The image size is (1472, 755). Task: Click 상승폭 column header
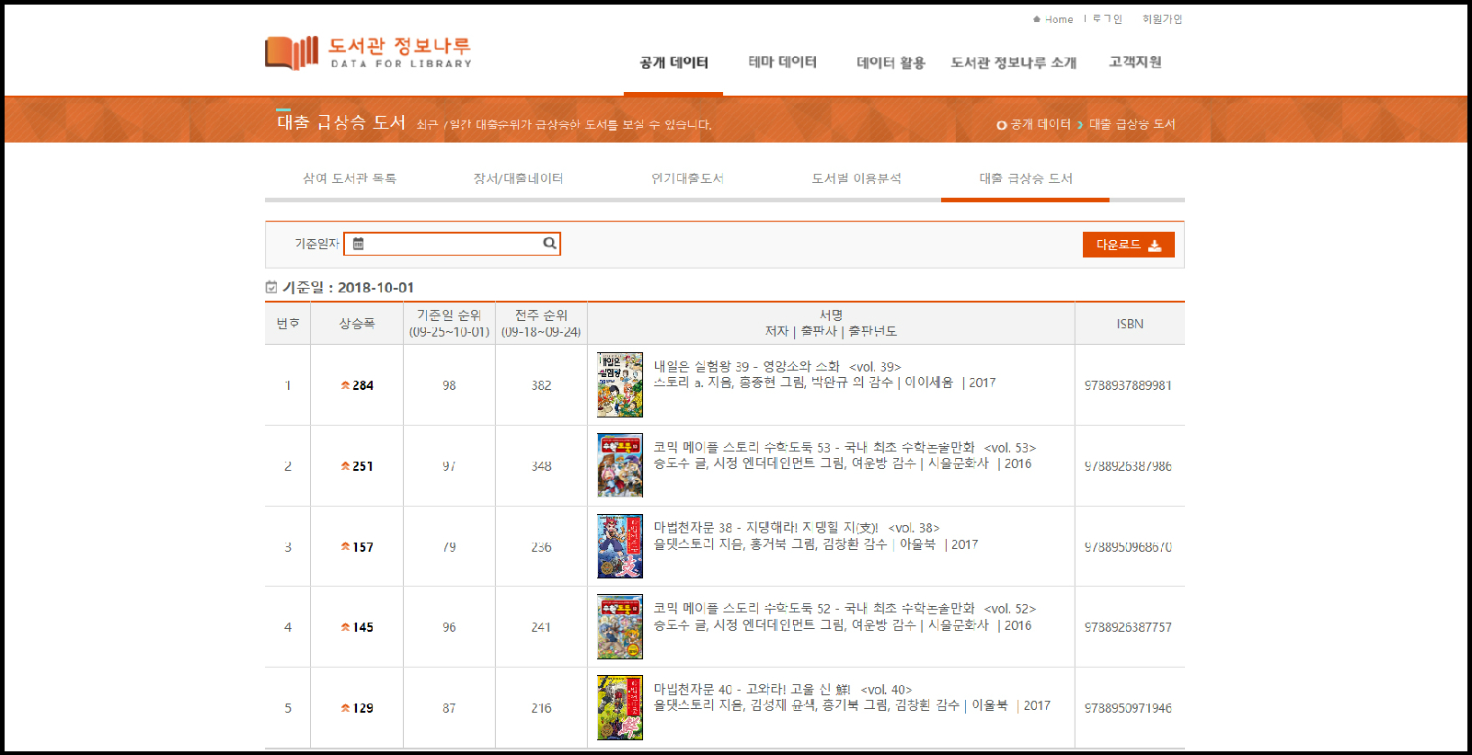point(357,324)
